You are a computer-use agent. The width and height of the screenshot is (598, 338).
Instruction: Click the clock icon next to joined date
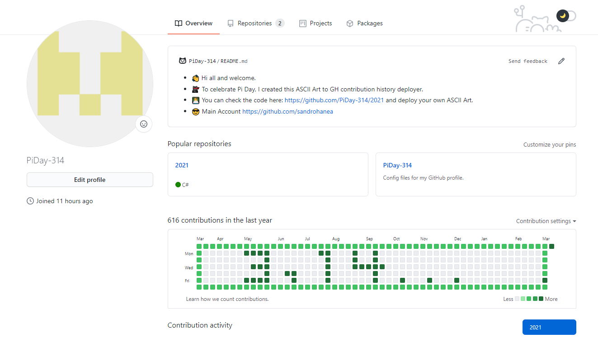click(x=30, y=200)
